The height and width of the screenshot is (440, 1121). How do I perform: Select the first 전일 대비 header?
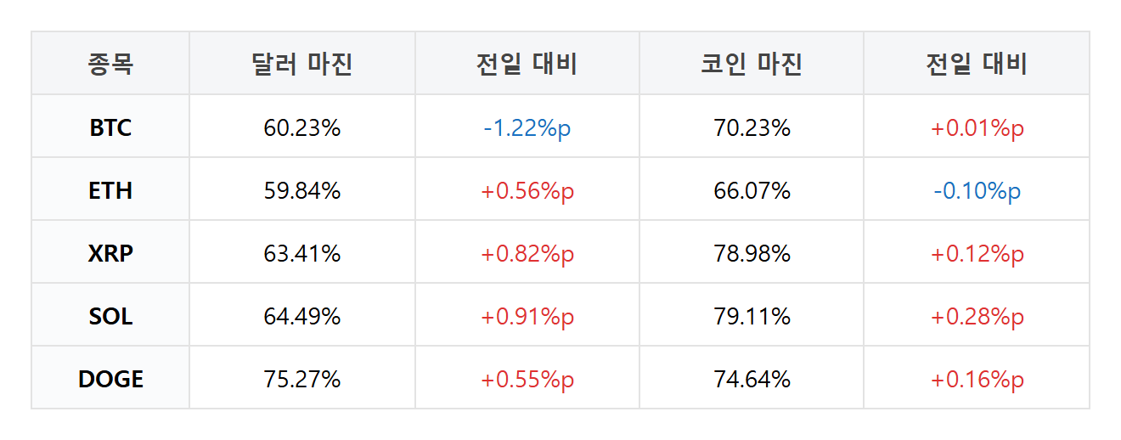coord(527,64)
